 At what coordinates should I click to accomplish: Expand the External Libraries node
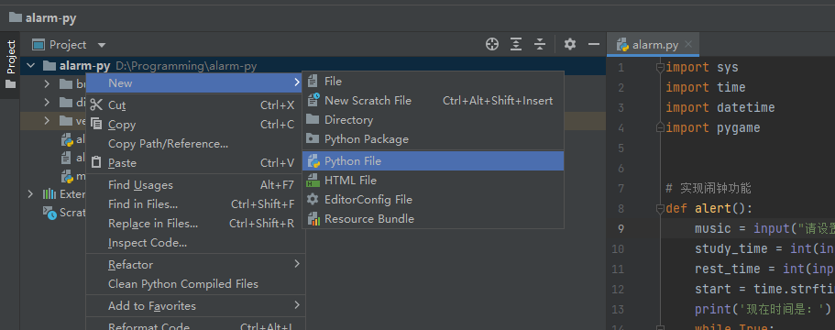point(30,193)
